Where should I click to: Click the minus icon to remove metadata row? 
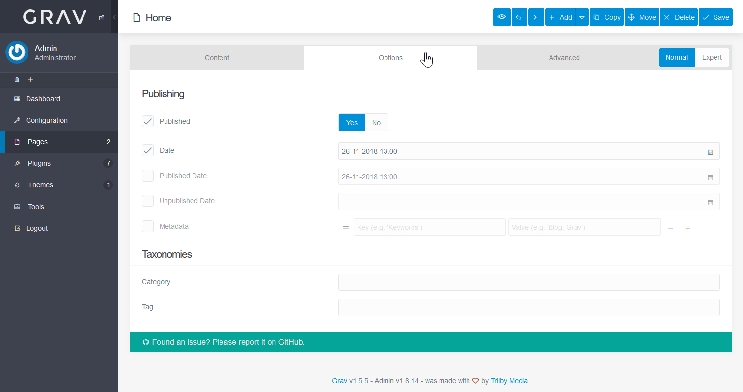pyautogui.click(x=671, y=228)
